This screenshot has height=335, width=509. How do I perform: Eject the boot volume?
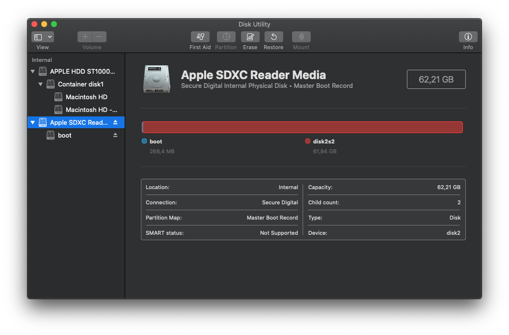pos(115,135)
